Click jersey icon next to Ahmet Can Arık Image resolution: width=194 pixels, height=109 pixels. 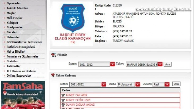(x=63, y=95)
